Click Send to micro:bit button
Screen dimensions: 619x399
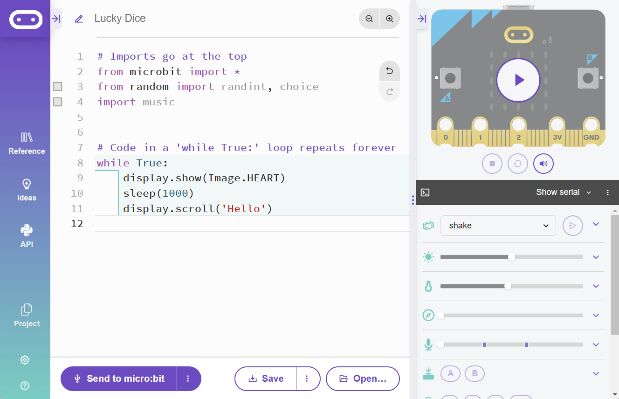(x=119, y=378)
